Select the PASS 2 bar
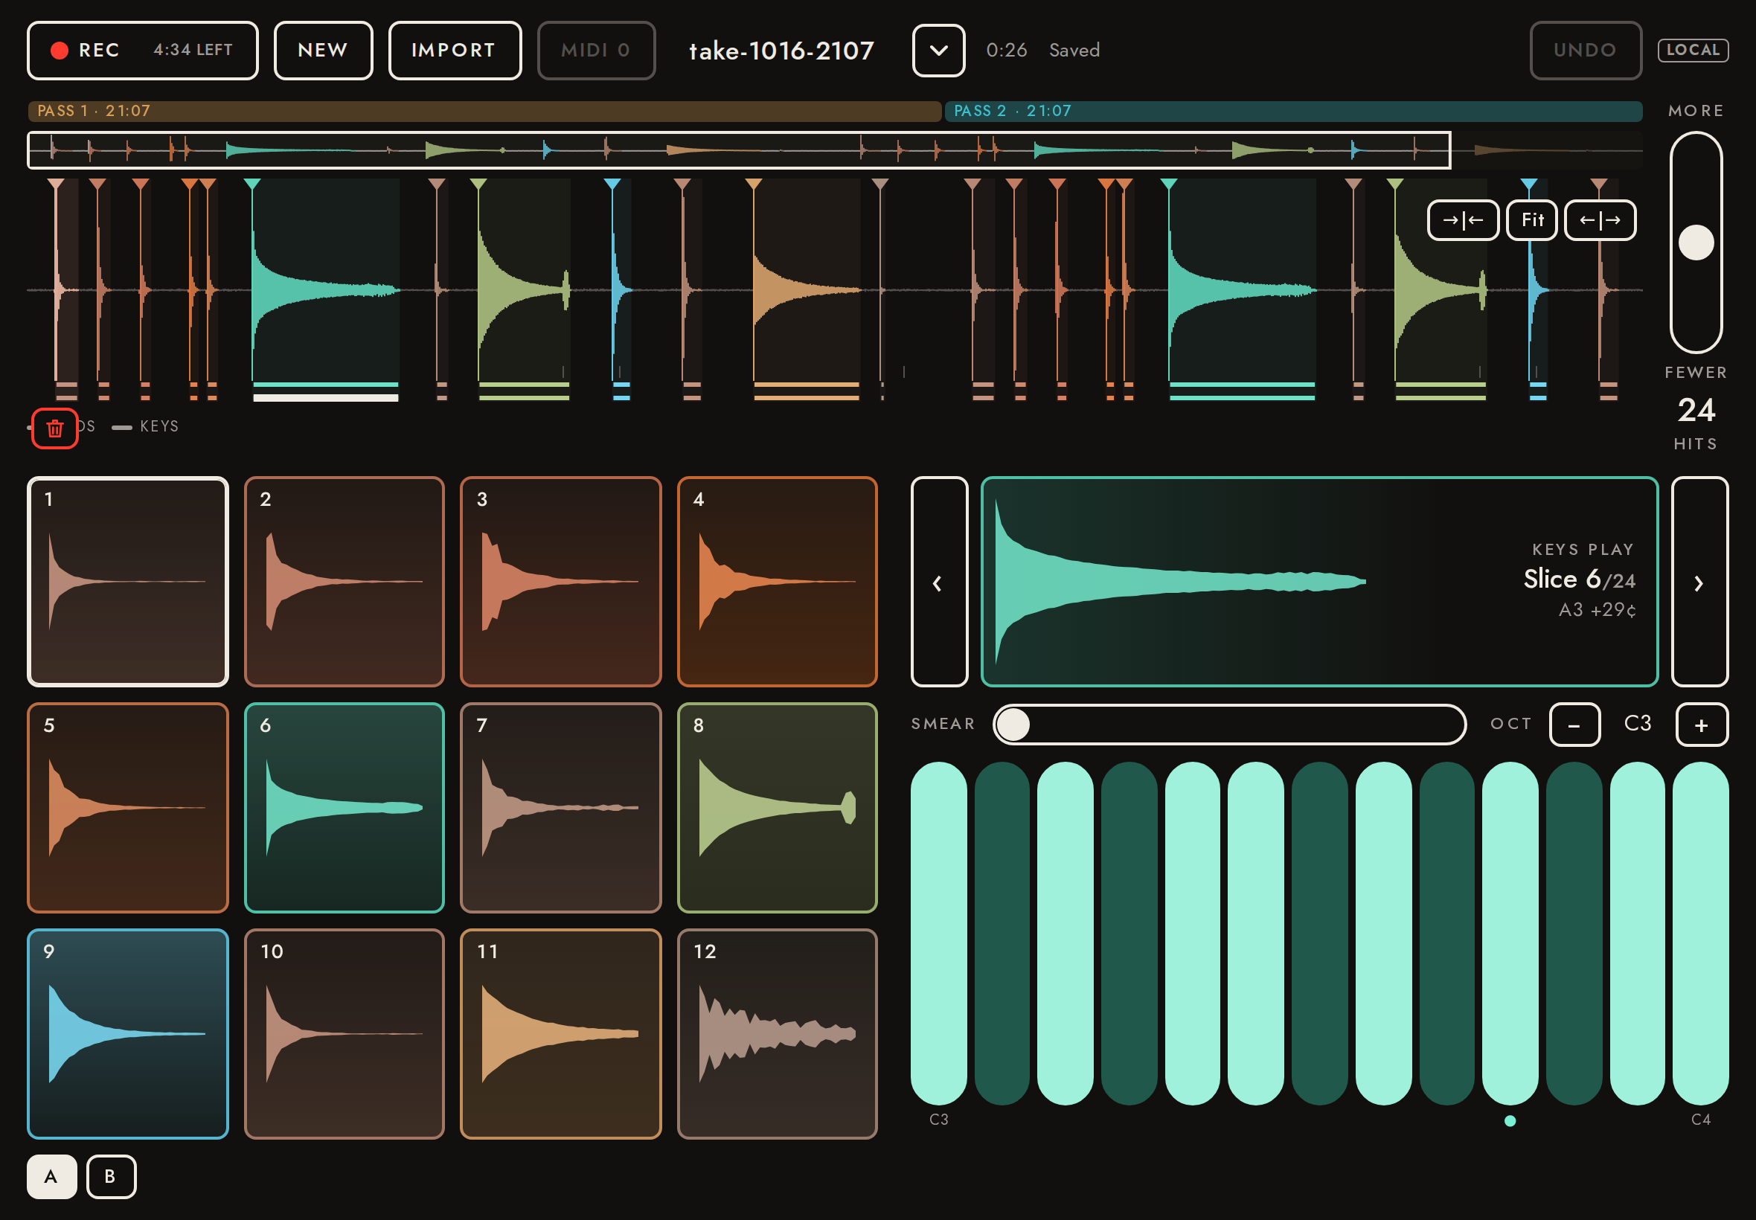The width and height of the screenshot is (1756, 1220). point(1293,112)
